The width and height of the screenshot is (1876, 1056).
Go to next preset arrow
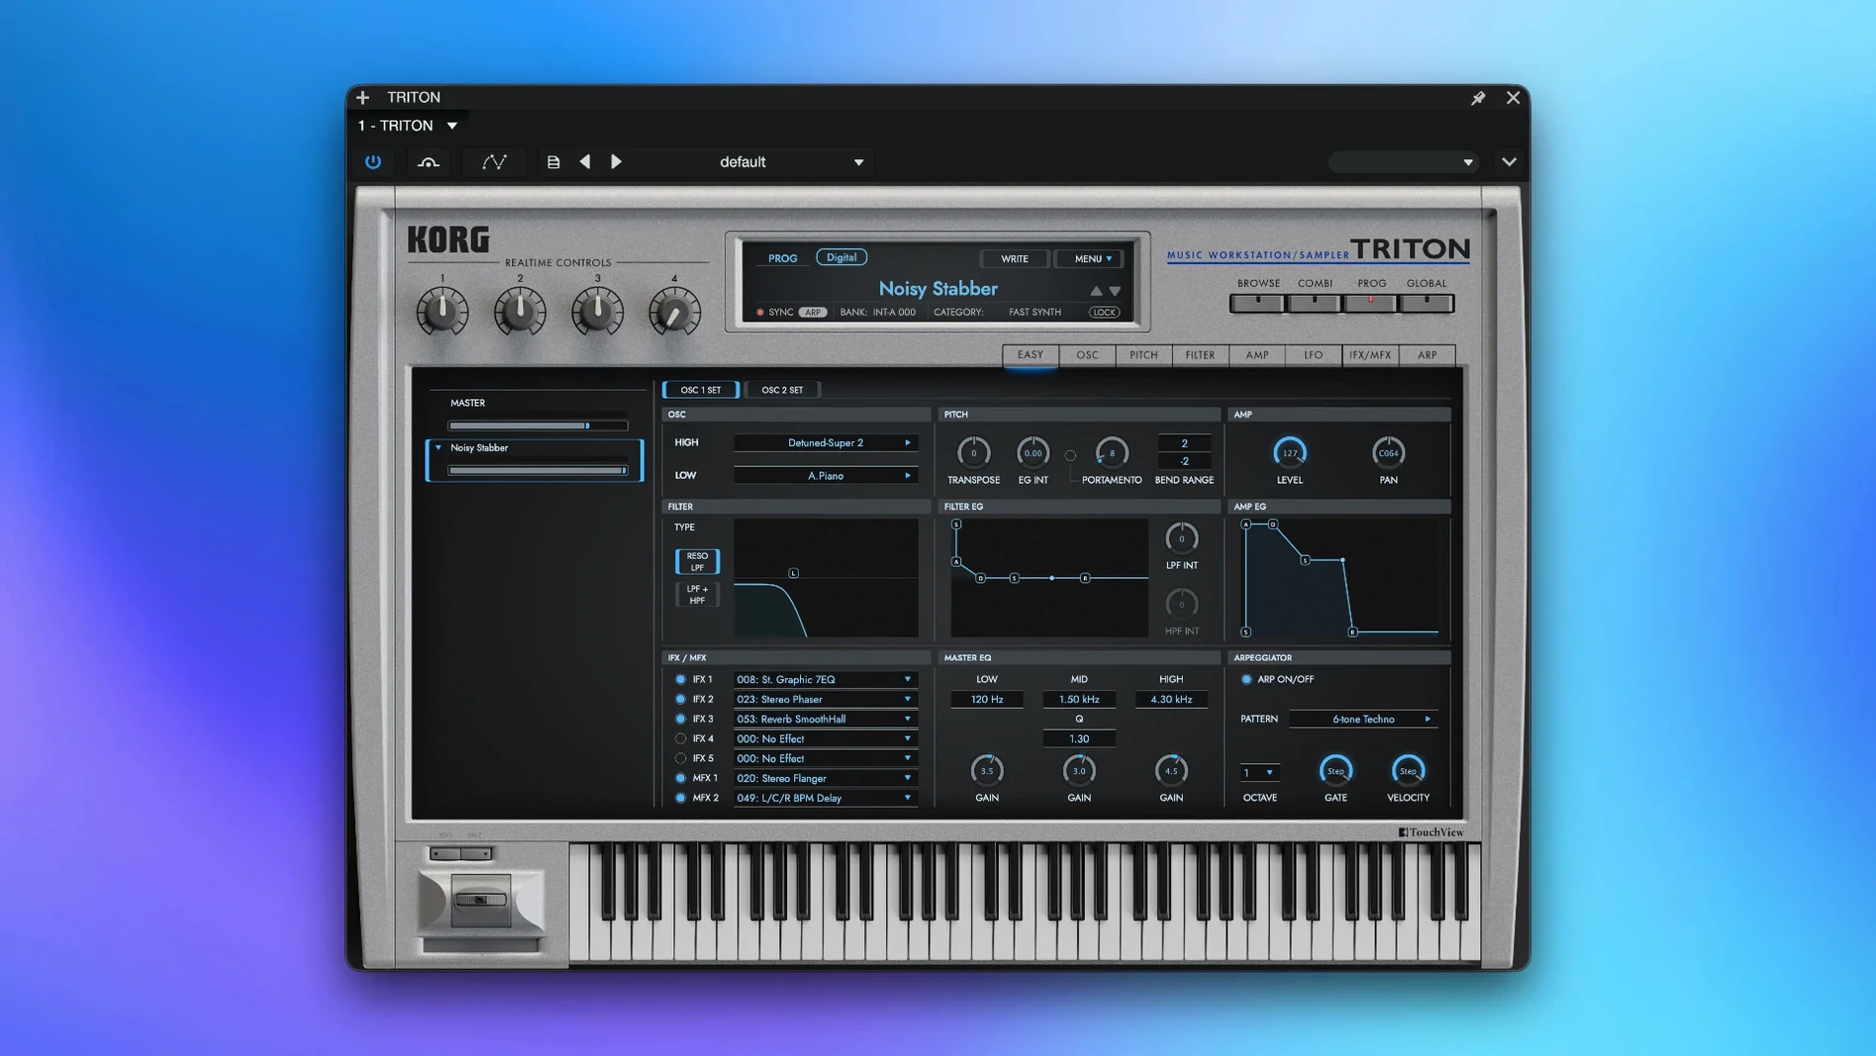click(616, 161)
